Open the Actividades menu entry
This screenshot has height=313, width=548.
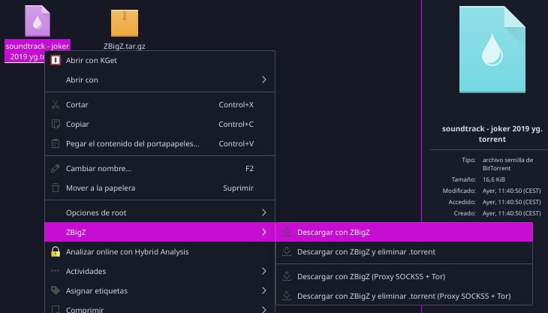[x=160, y=271]
